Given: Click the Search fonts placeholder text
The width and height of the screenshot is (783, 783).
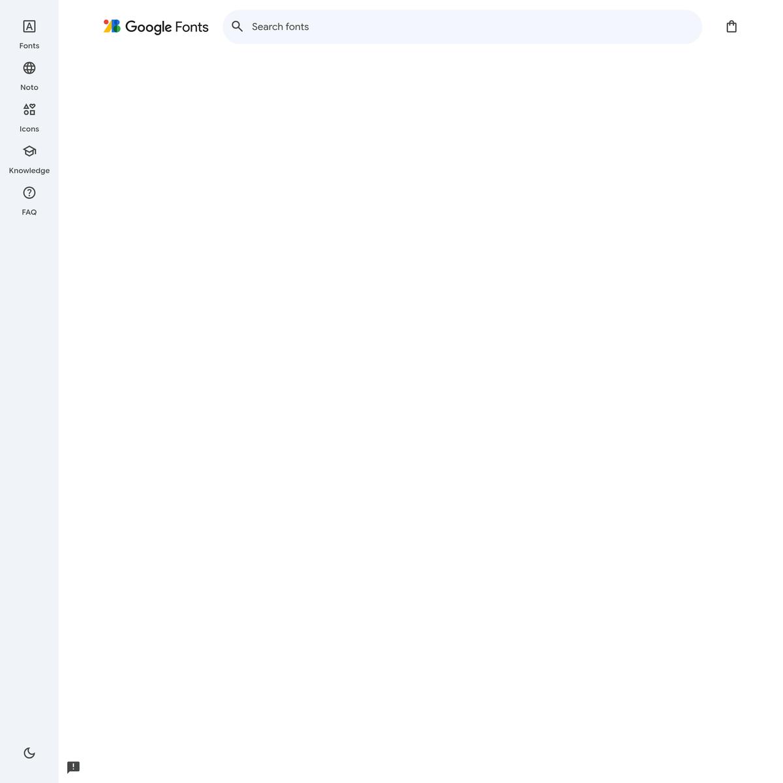Looking at the screenshot, I should click(281, 27).
